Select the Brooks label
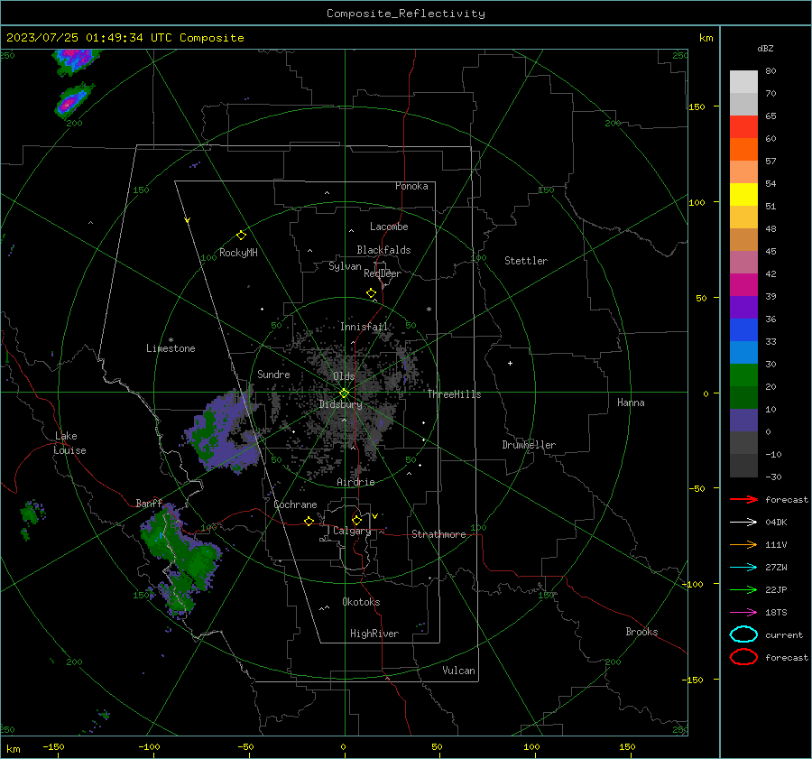This screenshot has width=812, height=759. [641, 632]
